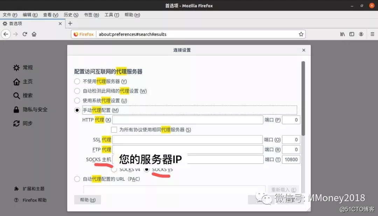
Task: Open the Firefox account icon
Action: 361,34
